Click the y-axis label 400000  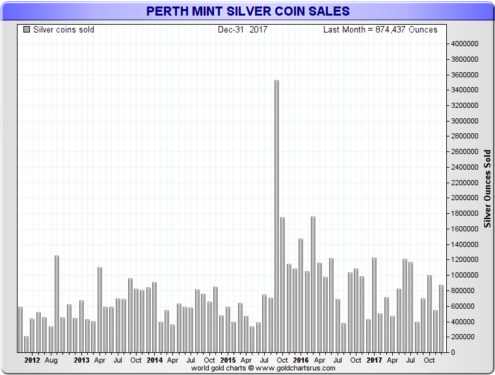pyautogui.click(x=462, y=322)
